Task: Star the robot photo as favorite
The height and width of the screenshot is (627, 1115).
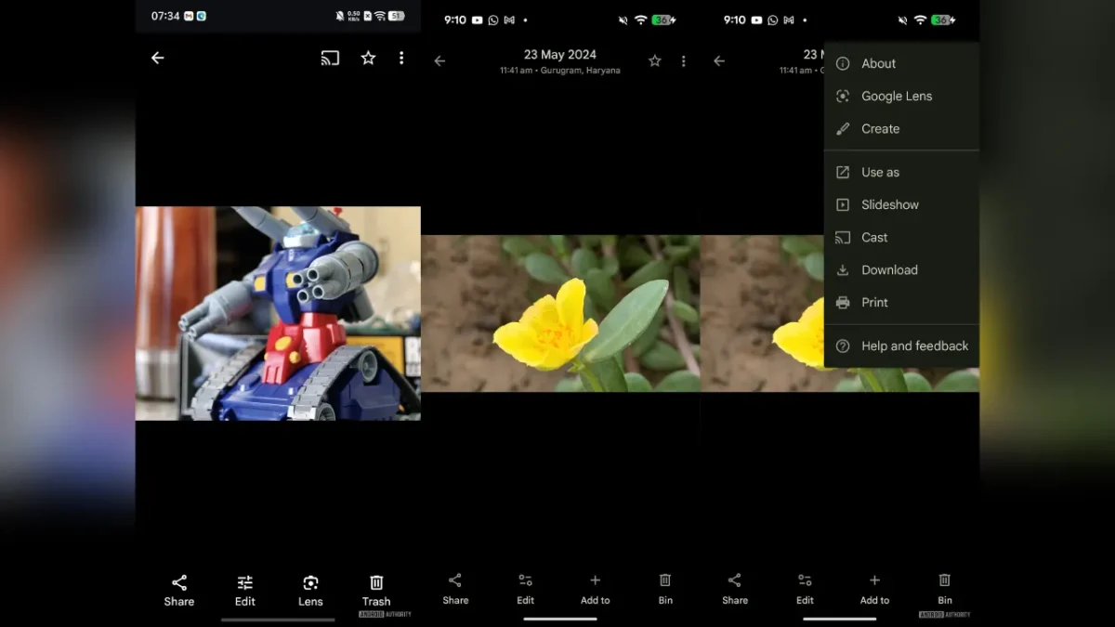Action: point(367,58)
